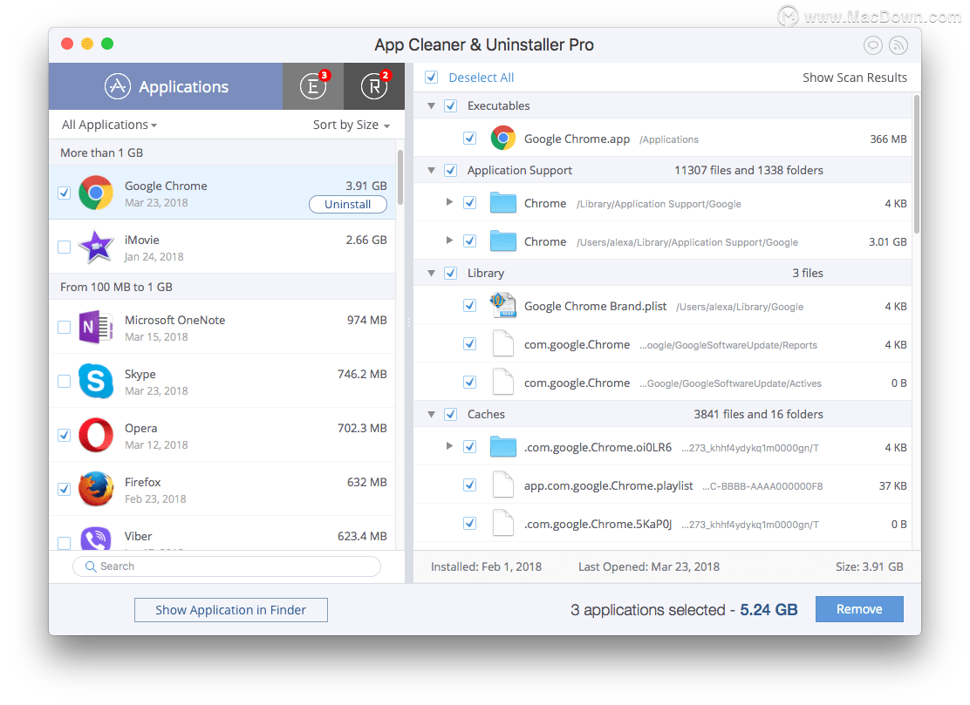Toggle the Library group checkbox

click(451, 273)
